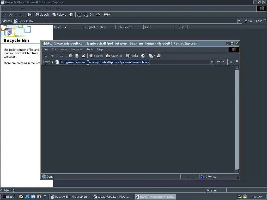Click page icon beside URL in address bar
Image resolution: width=267 pixels, height=200 pixels.
(x=57, y=62)
